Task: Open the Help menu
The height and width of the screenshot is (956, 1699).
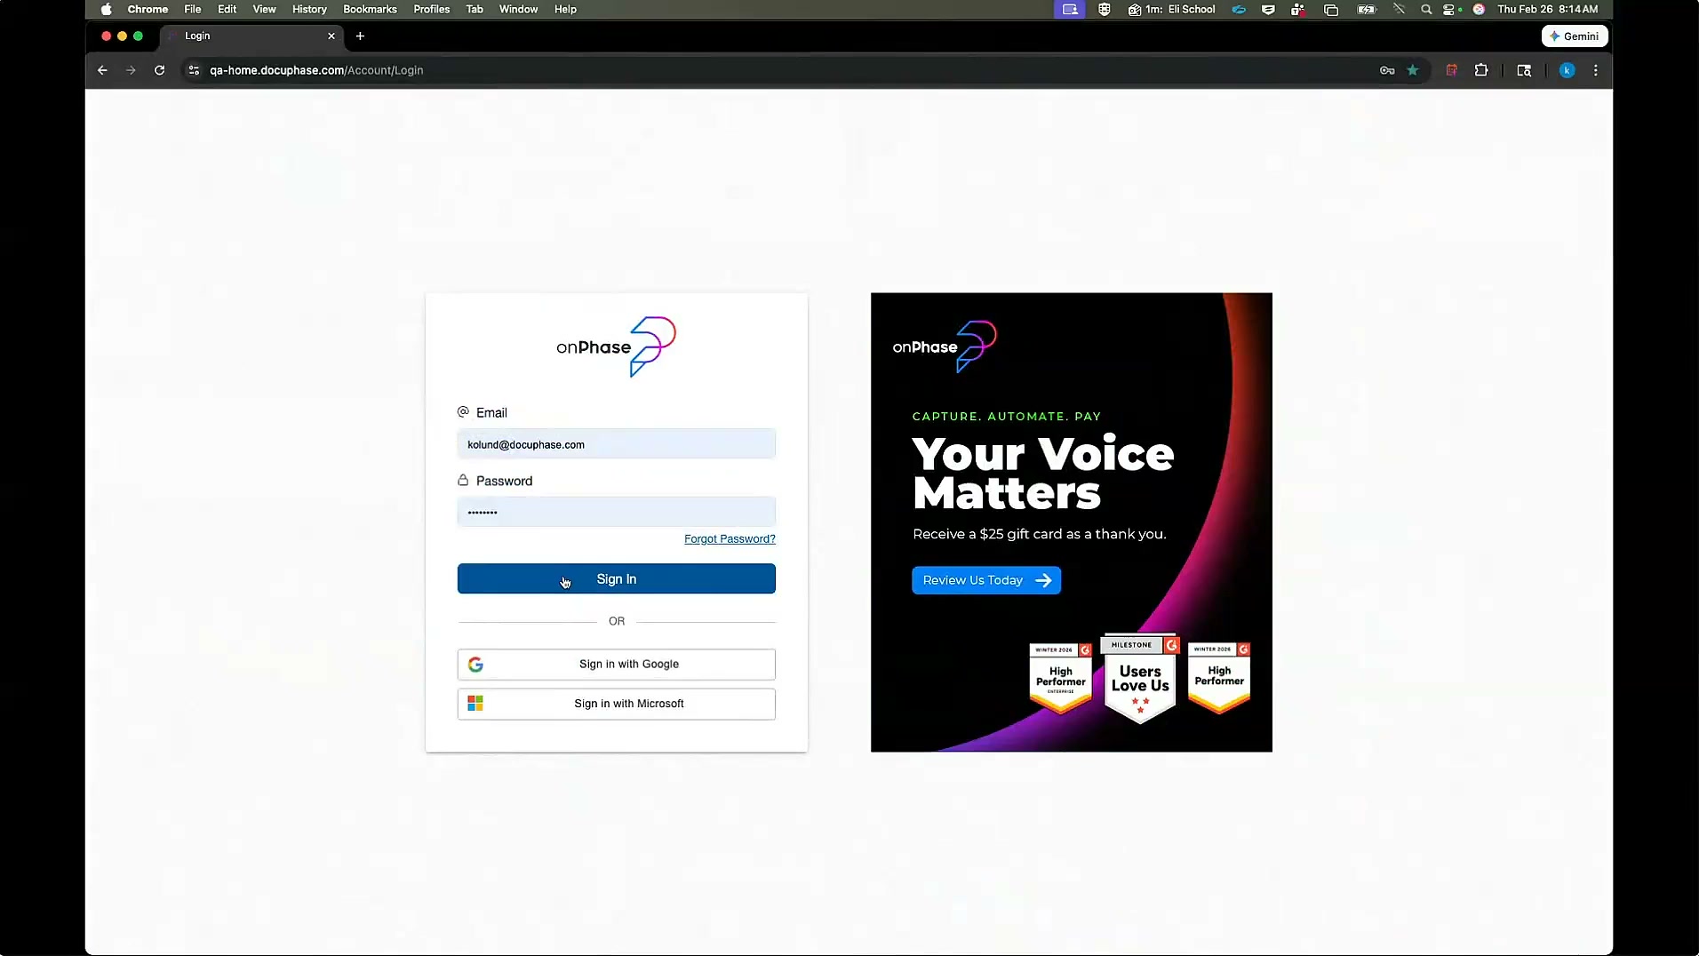Action: 565,10
